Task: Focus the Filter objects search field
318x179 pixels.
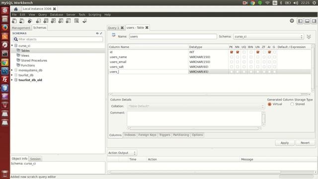Action: [x=58, y=39]
